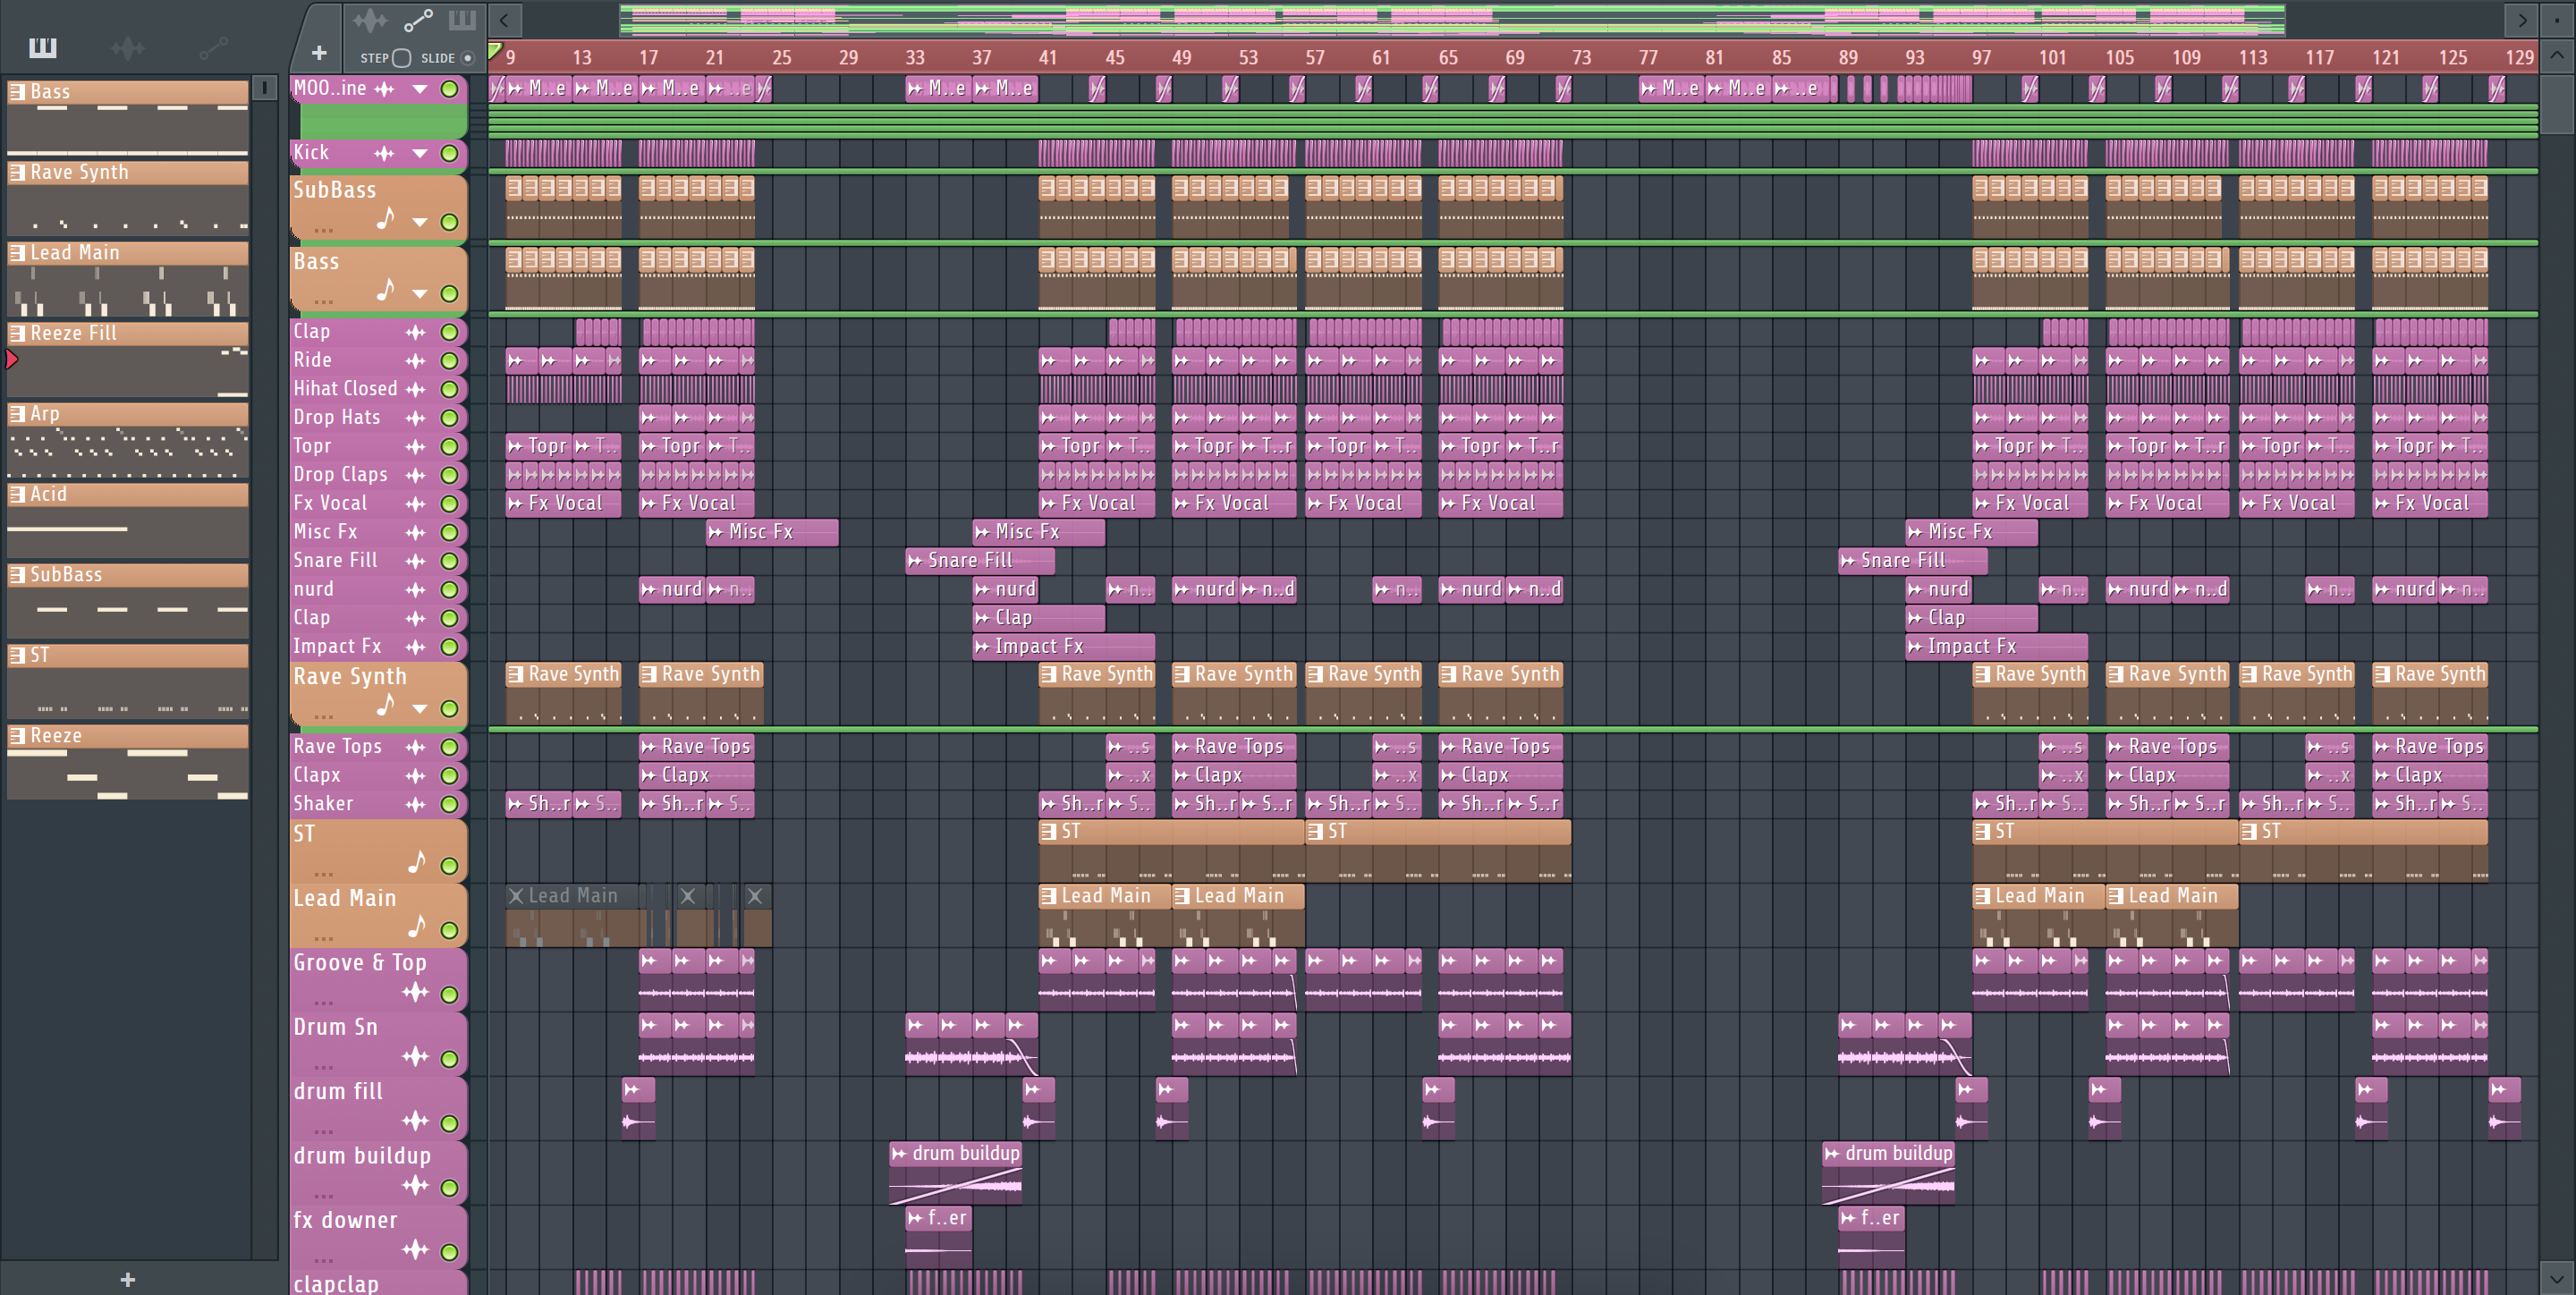Click the Drop Claps track name
Image resolution: width=2576 pixels, height=1295 pixels.
pos(340,475)
